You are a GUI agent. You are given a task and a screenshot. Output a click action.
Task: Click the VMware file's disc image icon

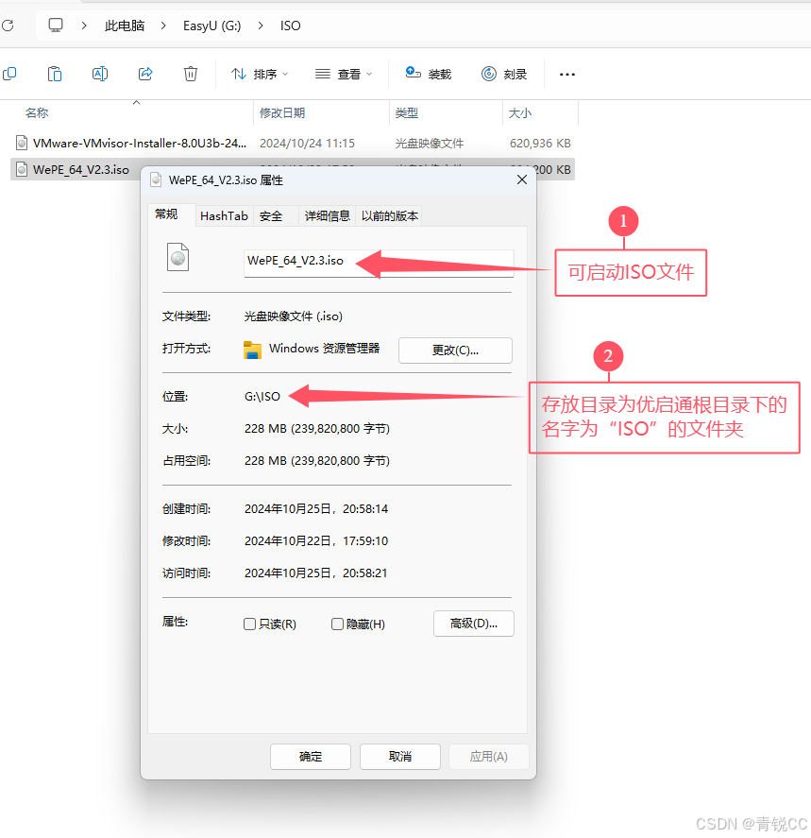point(22,143)
